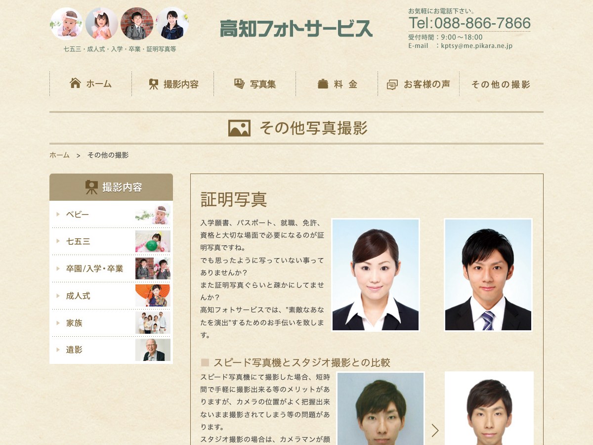The width and height of the screenshot is (593, 445).
Task: Click the 七五三 row thumbnail image
Action: pos(153,241)
